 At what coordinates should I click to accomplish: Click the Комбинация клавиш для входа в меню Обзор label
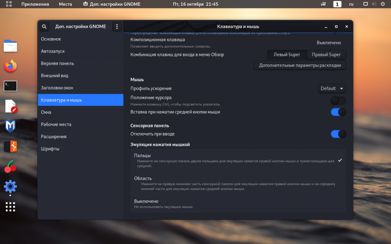[177, 55]
